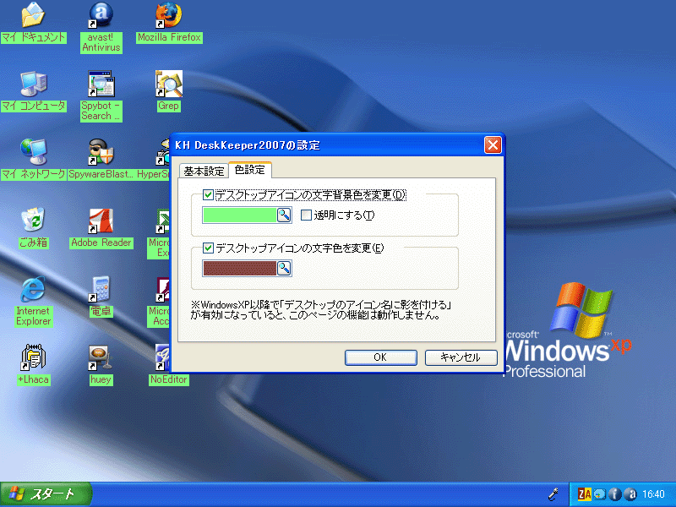This screenshot has height=507, width=676.
Task: Click the ZoneAlarm-adjacent network tray icon
Action: pyautogui.click(x=600, y=494)
